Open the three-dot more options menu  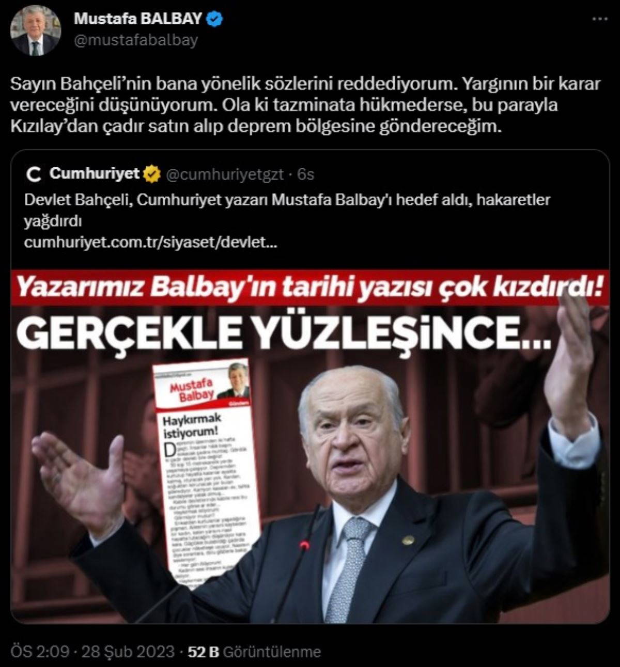click(599, 19)
